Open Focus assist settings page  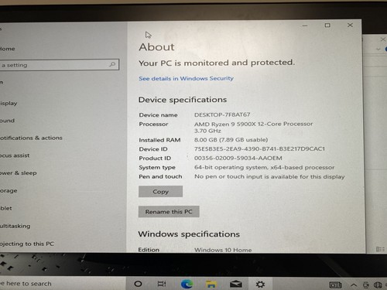15,155
